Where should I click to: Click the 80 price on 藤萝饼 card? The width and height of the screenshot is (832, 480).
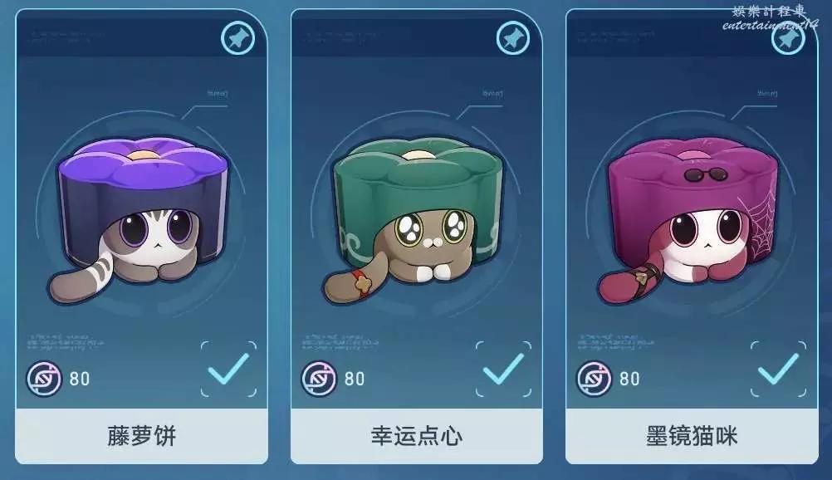pos(80,379)
